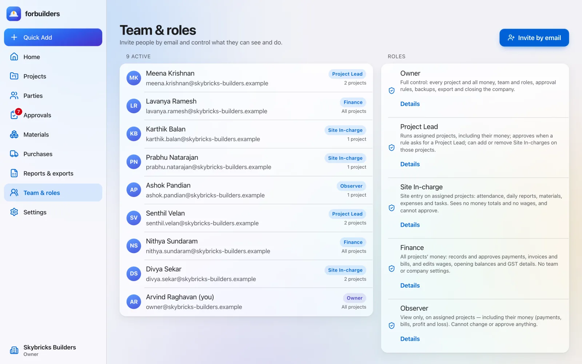Screen dimensions: 582x364
Task: Click the Approvals icon with badge 7
Action: pos(15,114)
